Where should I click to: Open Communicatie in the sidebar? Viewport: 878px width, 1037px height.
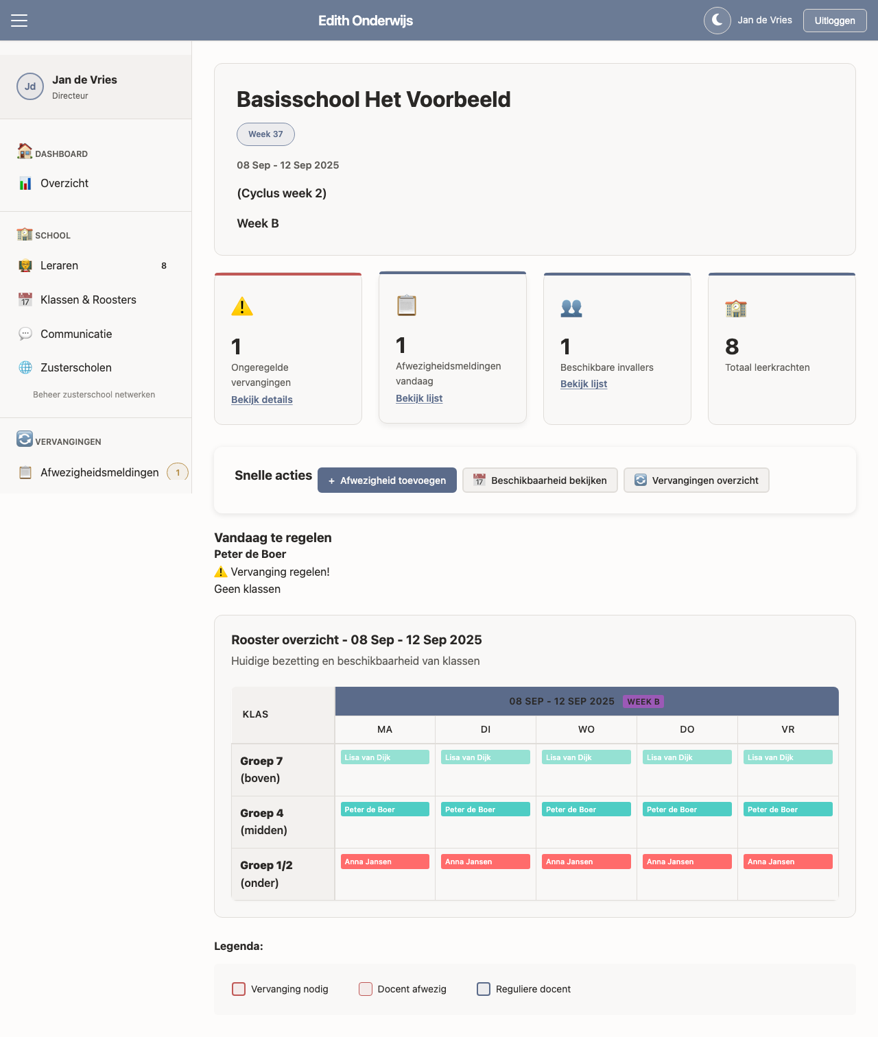pos(96,334)
